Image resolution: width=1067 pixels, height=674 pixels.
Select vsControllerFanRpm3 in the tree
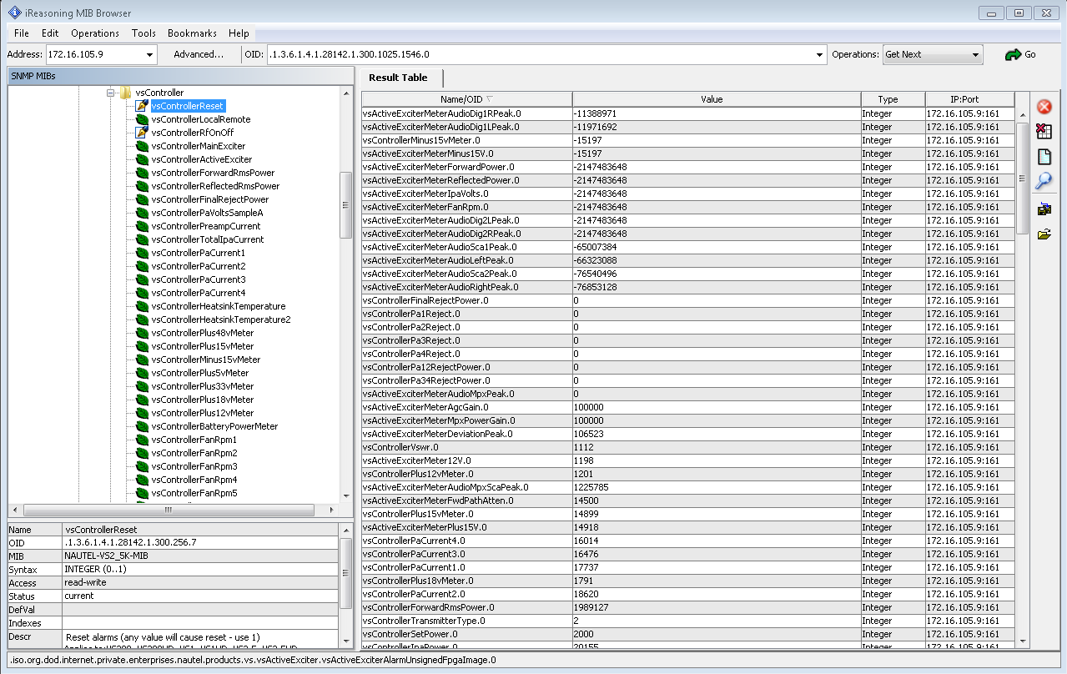pyautogui.click(x=194, y=466)
